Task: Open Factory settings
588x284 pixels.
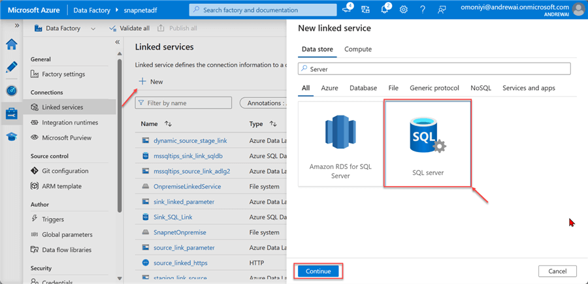Action: pos(58,74)
